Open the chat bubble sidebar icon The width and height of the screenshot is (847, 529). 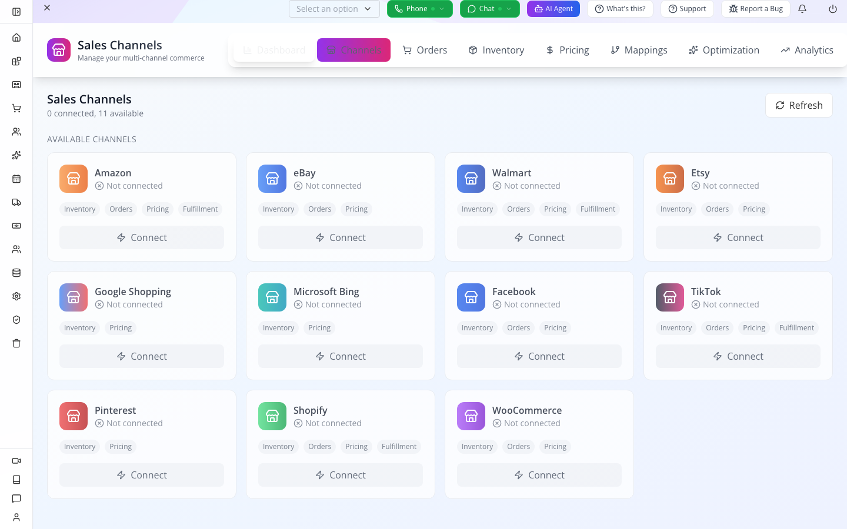click(16, 498)
